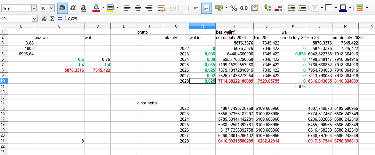375x155 pixels.
Task: Click the wrap text icon
Action: [x=162, y=8]
